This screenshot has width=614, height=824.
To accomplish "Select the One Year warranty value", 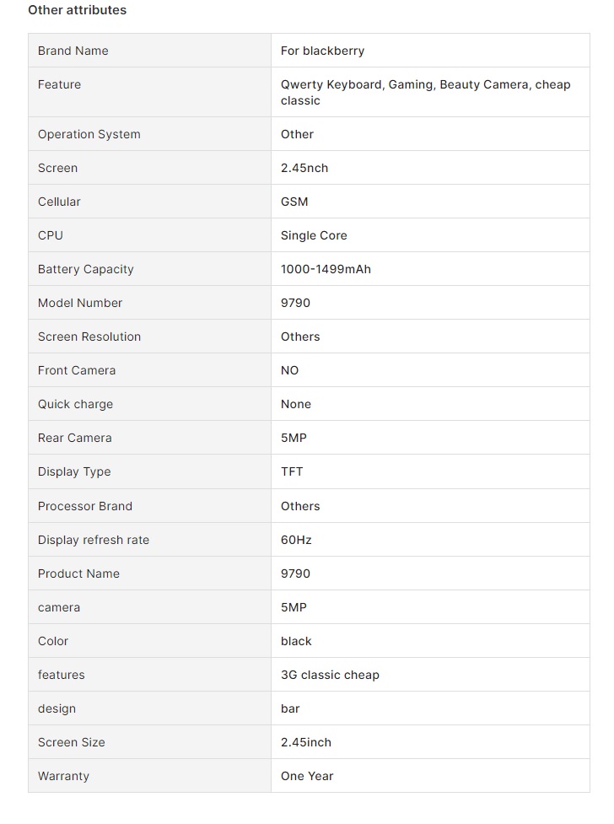I will pyautogui.click(x=307, y=776).
